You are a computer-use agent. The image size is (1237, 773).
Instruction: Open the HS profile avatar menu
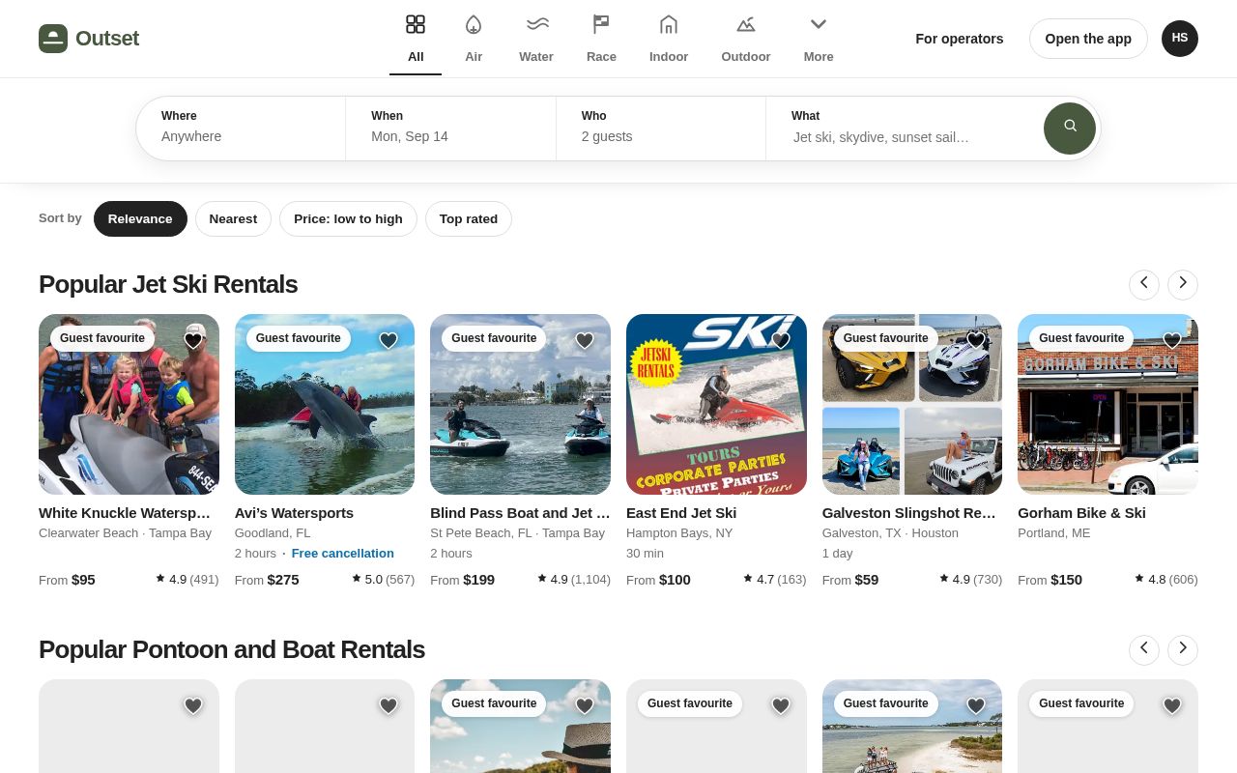[1180, 39]
